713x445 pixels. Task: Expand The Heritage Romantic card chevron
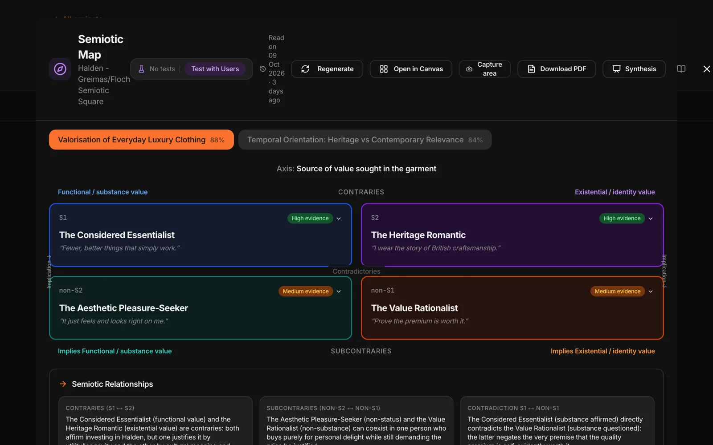click(x=651, y=218)
